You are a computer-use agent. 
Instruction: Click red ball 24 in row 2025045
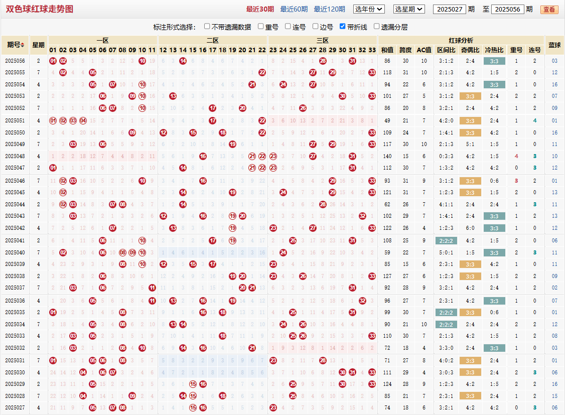pyautogui.click(x=283, y=192)
